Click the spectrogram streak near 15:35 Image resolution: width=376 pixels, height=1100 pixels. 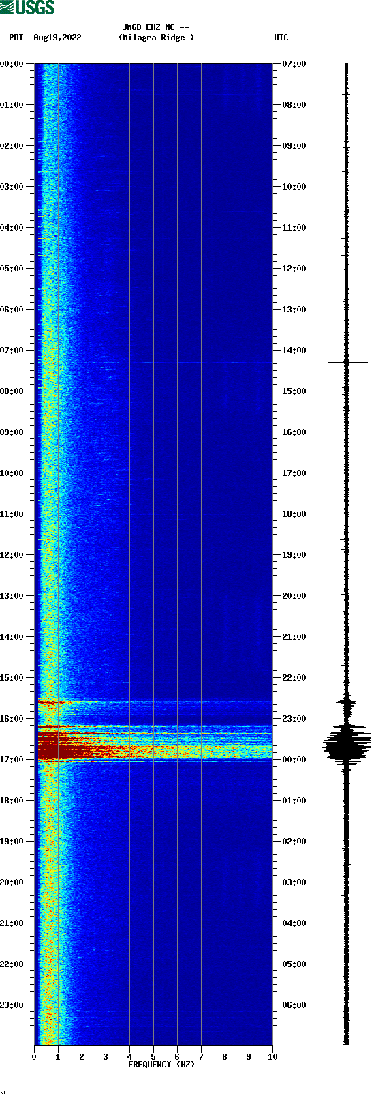pos(154,702)
